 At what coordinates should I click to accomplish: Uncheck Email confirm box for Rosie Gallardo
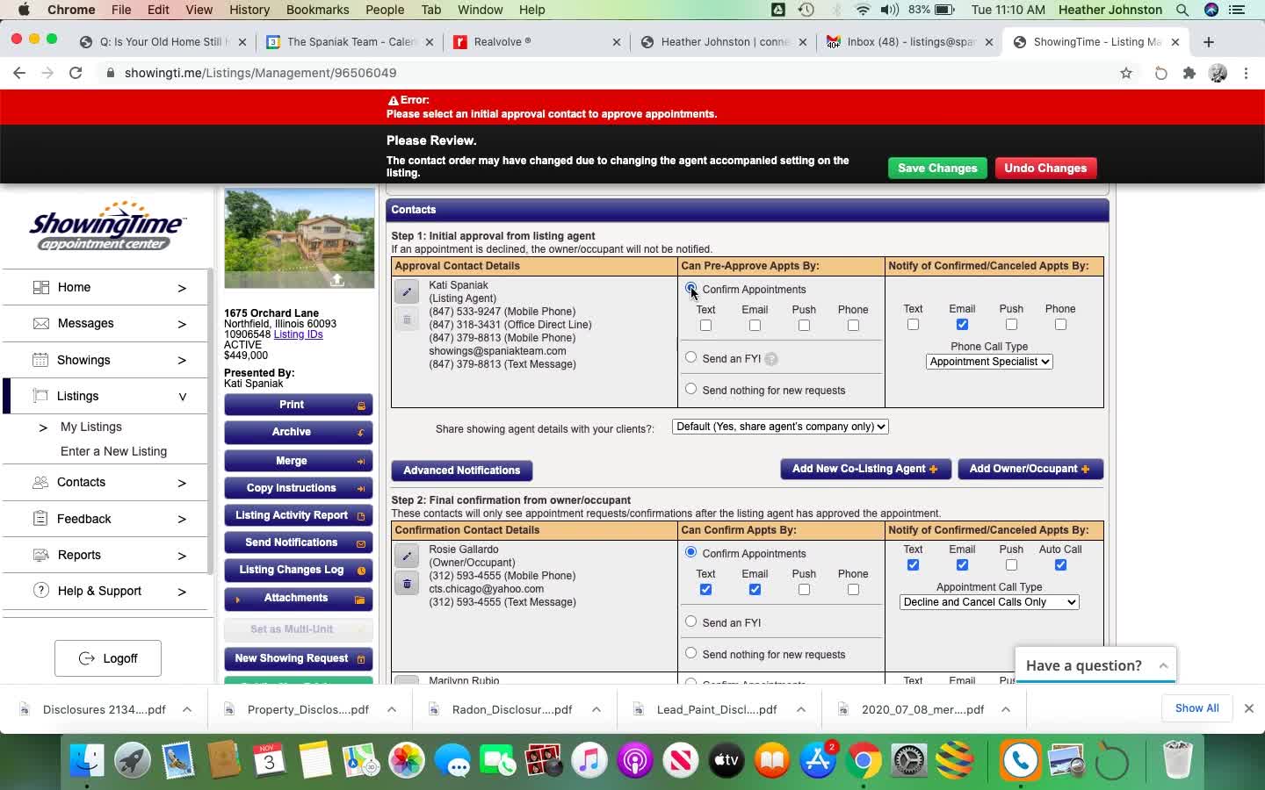point(755,590)
